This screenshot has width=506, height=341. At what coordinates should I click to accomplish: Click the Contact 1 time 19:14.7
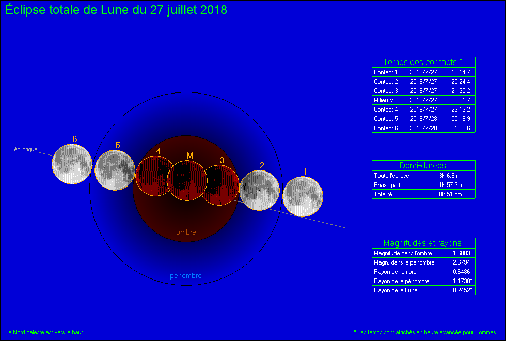pos(461,72)
